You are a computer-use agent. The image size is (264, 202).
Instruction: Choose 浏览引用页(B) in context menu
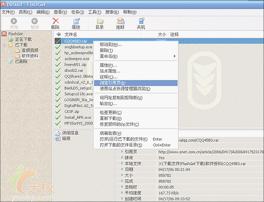(x=136, y=83)
